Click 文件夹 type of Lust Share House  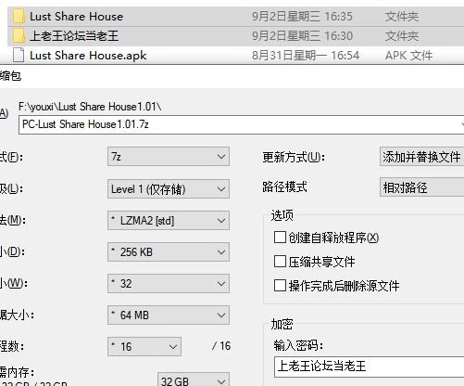click(402, 17)
